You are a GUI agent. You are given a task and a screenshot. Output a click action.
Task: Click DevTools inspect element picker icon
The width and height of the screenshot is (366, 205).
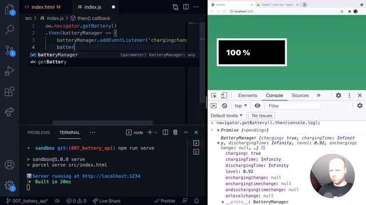(x=214, y=96)
